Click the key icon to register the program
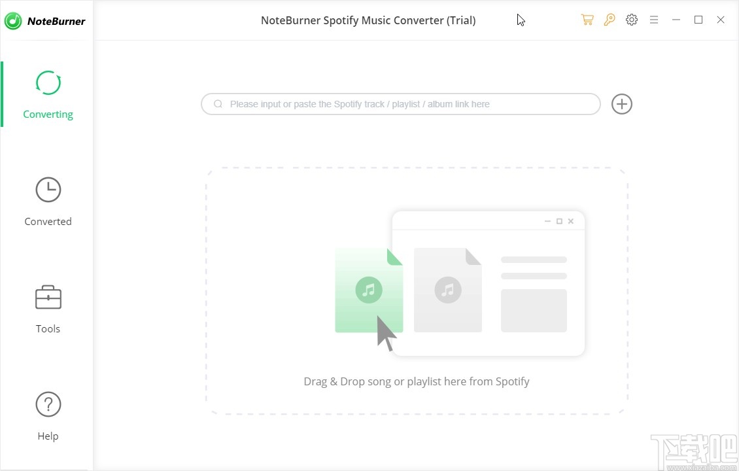The height and width of the screenshot is (471, 739). click(610, 20)
